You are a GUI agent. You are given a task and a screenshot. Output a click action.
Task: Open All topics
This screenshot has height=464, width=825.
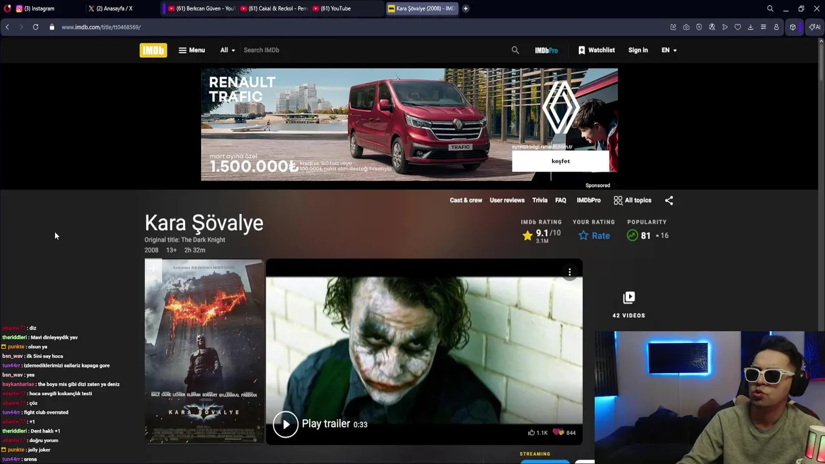point(632,200)
